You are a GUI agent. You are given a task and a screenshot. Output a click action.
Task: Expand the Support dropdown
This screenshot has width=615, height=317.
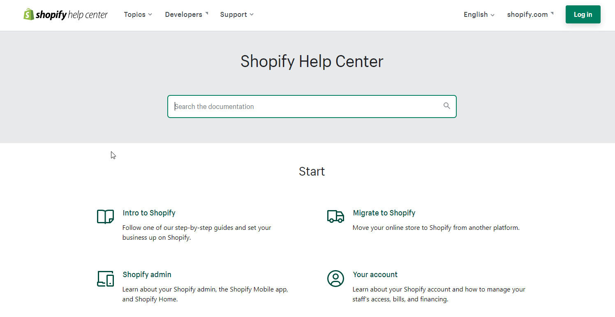point(237,14)
